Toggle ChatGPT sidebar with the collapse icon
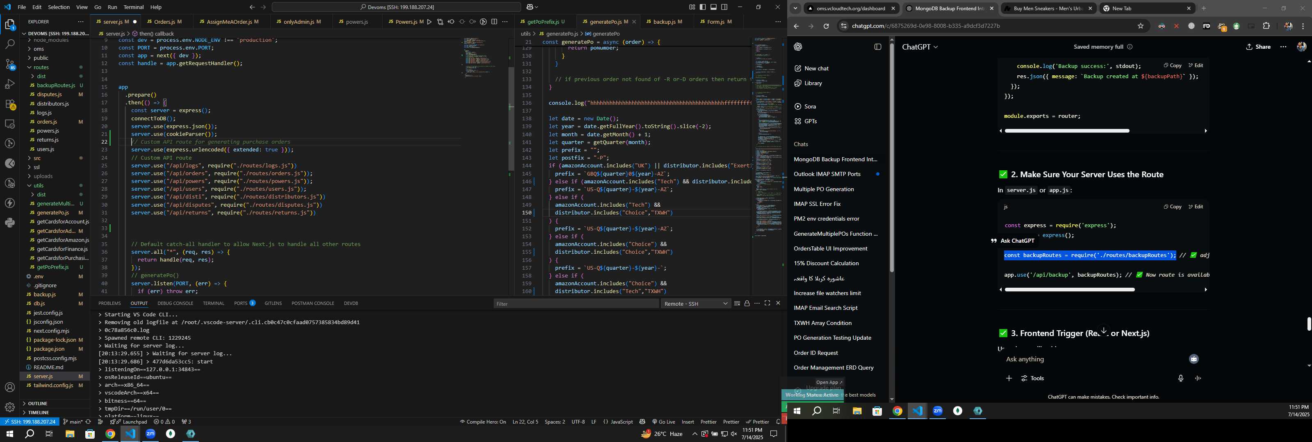This screenshot has height=442, width=1312. pos(877,47)
